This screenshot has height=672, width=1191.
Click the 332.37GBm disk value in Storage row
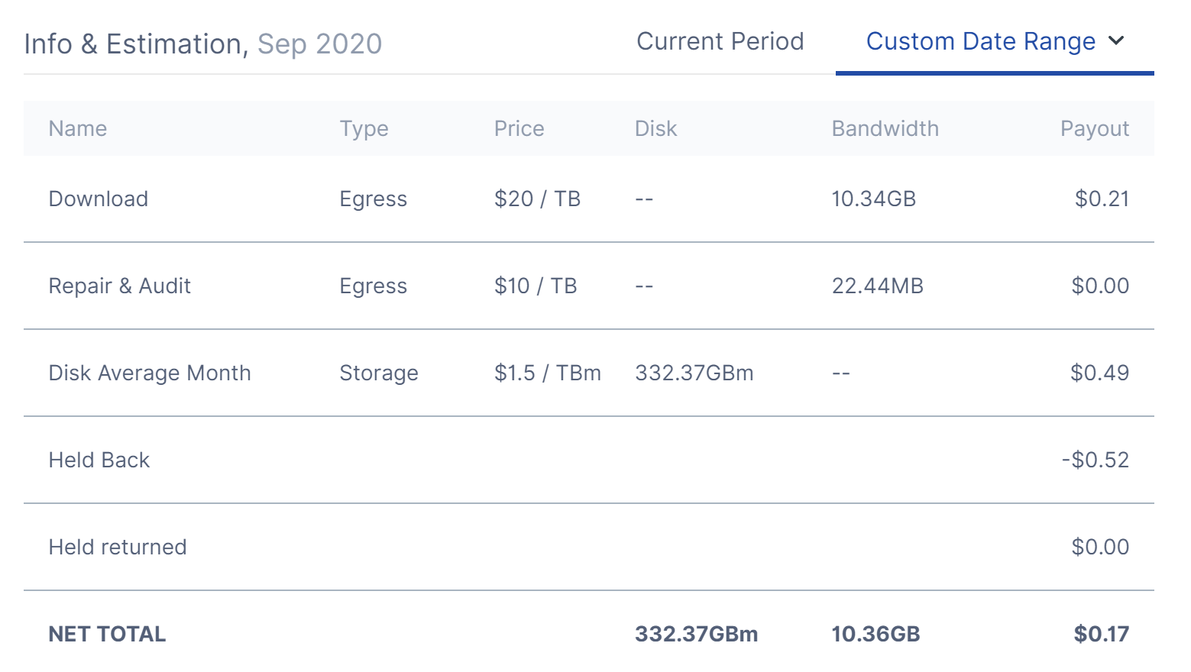point(694,373)
